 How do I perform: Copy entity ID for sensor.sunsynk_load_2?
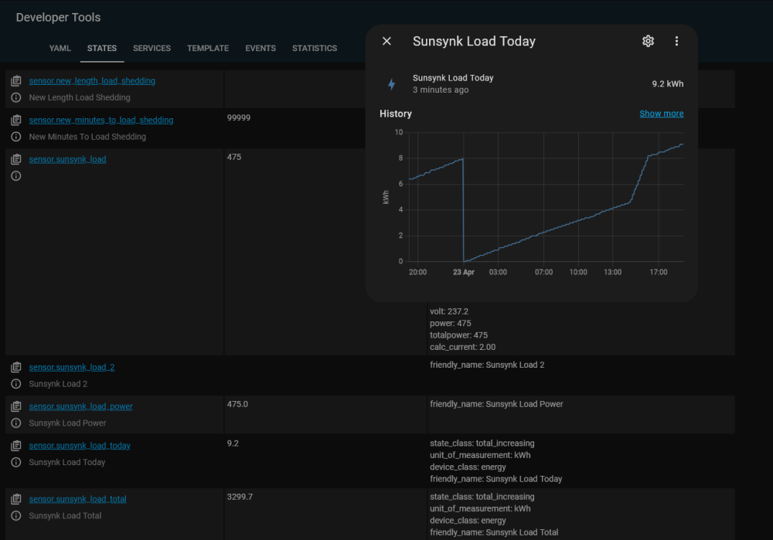[16, 367]
